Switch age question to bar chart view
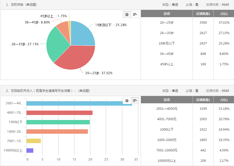 pyautogui.click(x=135, y=15)
